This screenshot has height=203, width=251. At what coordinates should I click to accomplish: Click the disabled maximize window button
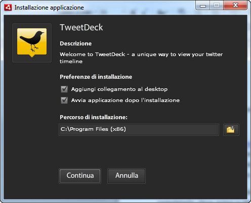coord(217,6)
